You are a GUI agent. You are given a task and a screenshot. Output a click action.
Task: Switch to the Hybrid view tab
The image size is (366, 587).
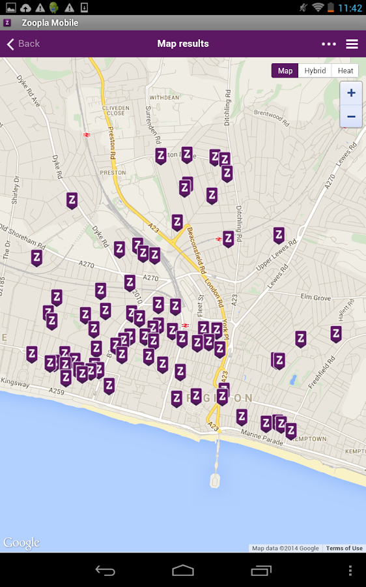315,70
